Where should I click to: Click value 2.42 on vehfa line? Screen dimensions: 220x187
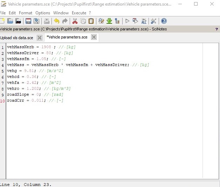coord(32,82)
